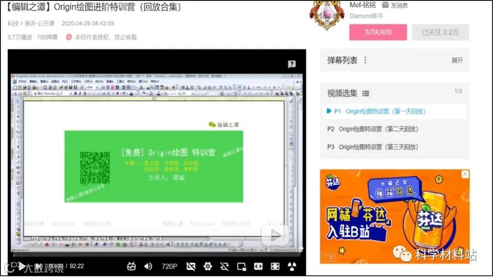The width and height of the screenshot is (493, 277).
Task: Open the 720P quality selector
Action: [x=169, y=267]
